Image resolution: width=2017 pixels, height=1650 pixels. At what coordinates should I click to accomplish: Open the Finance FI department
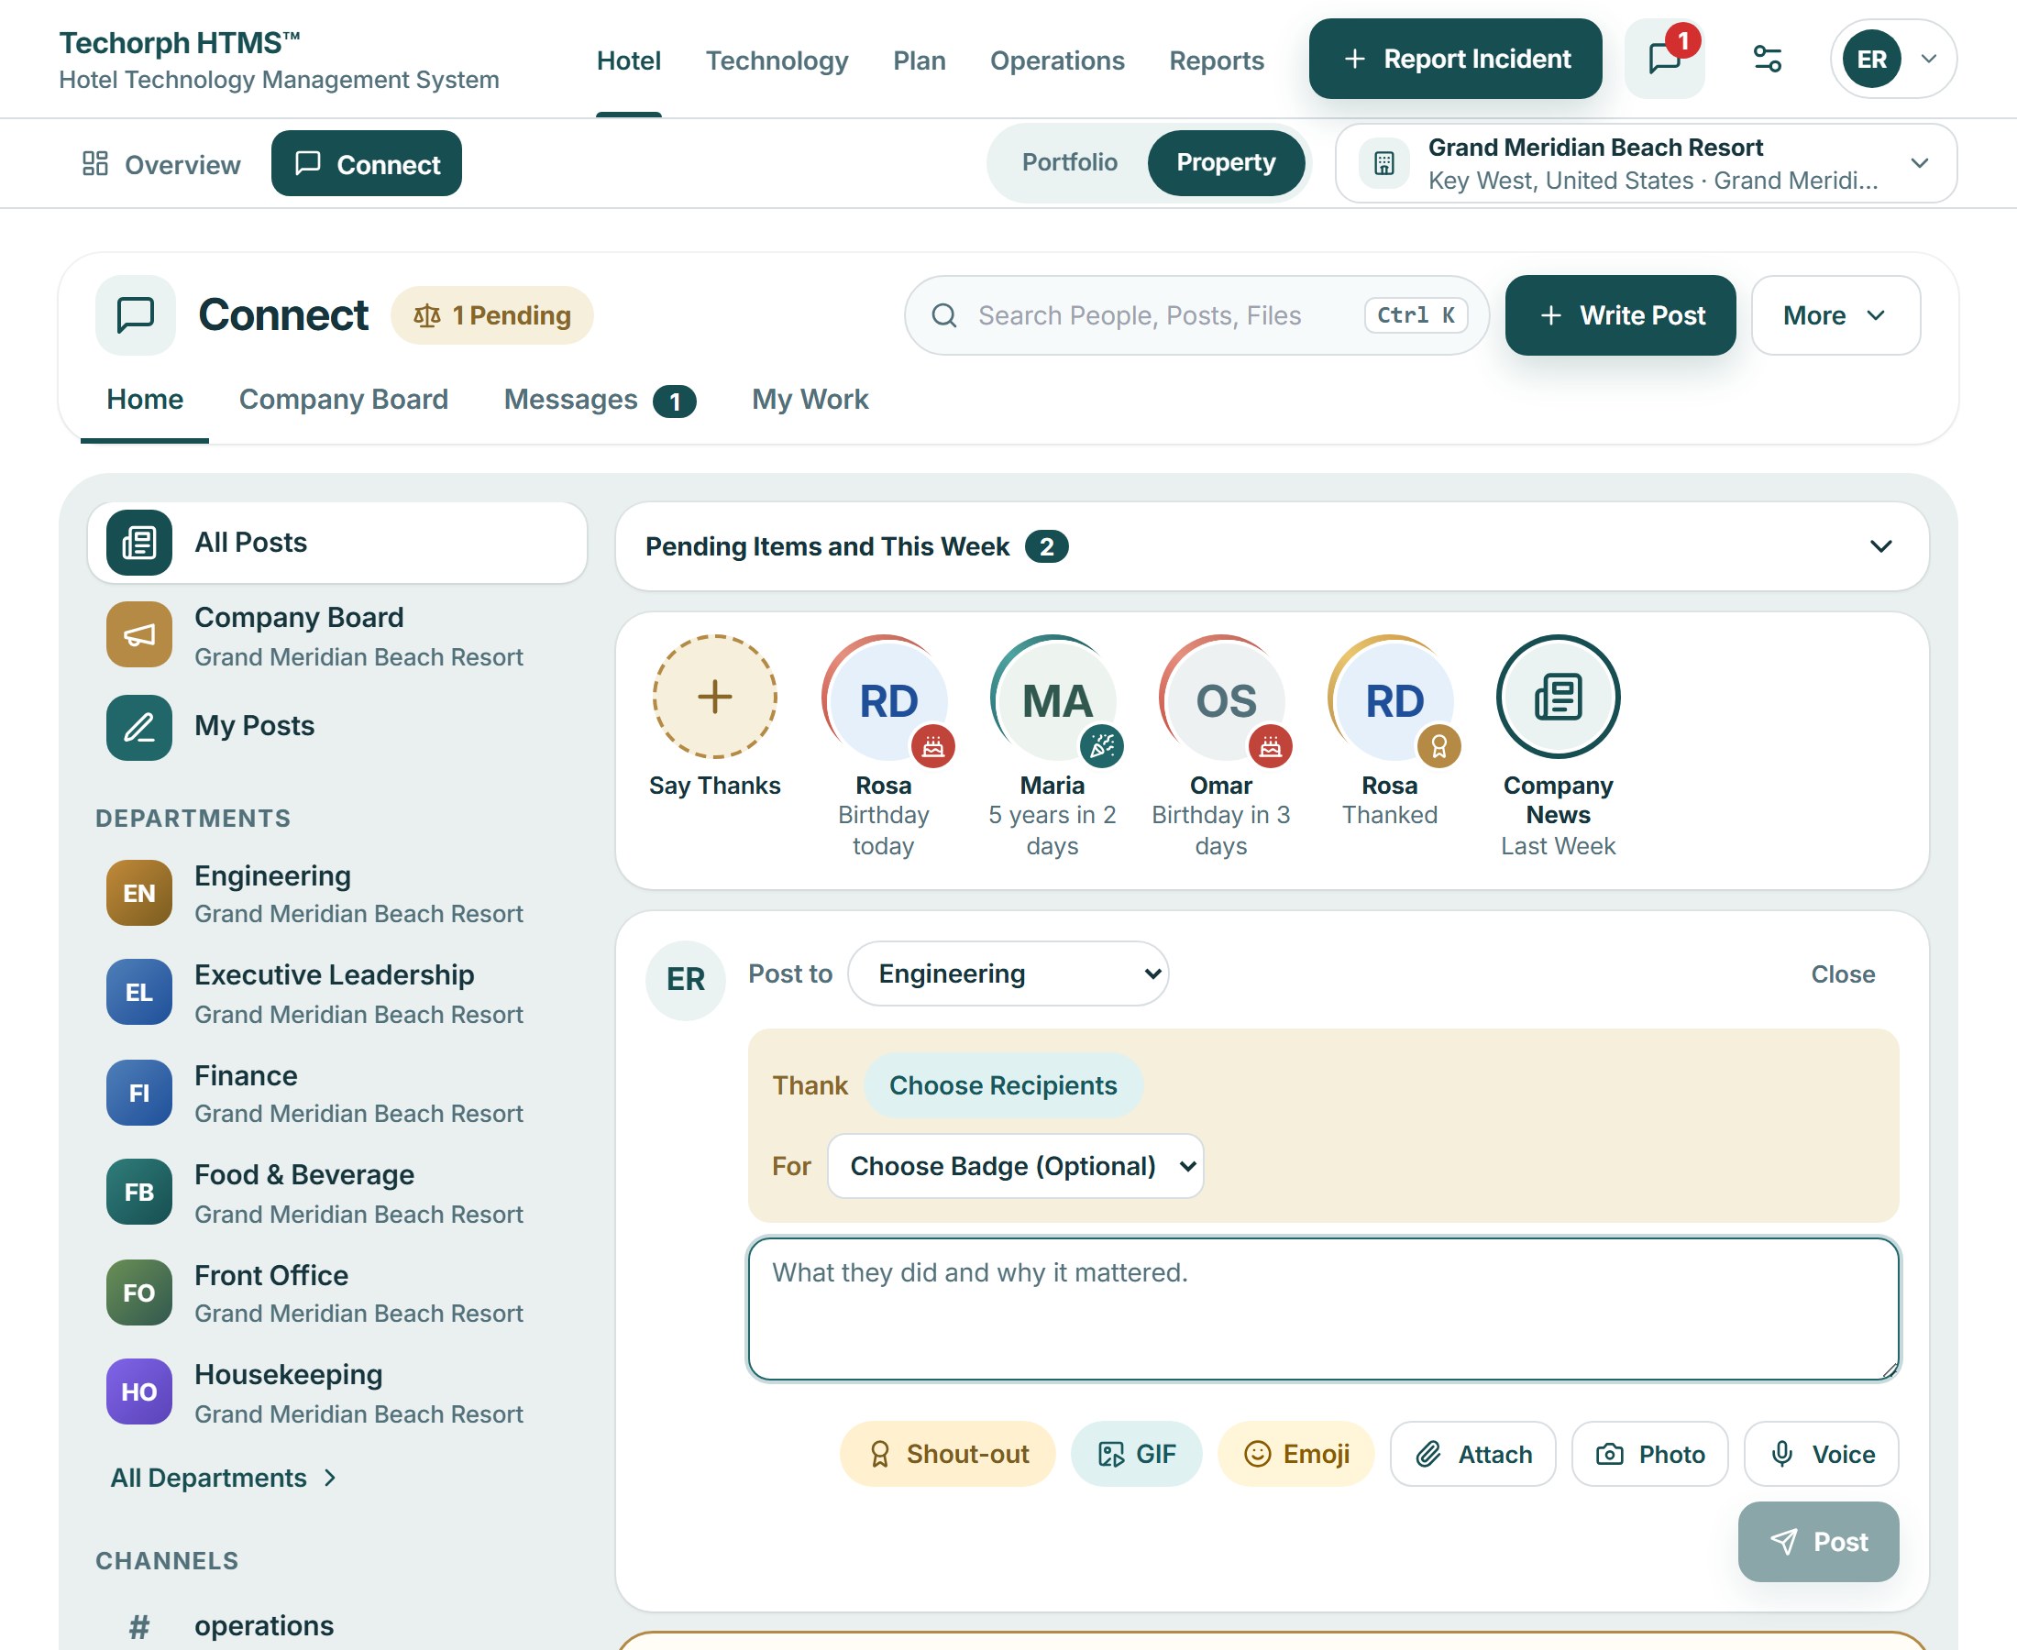coord(337,1093)
